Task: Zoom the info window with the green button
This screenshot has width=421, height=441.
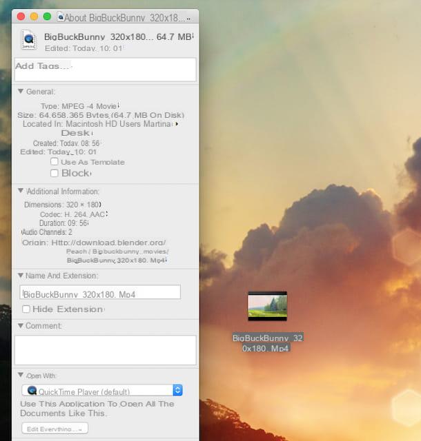Action: pos(47,17)
